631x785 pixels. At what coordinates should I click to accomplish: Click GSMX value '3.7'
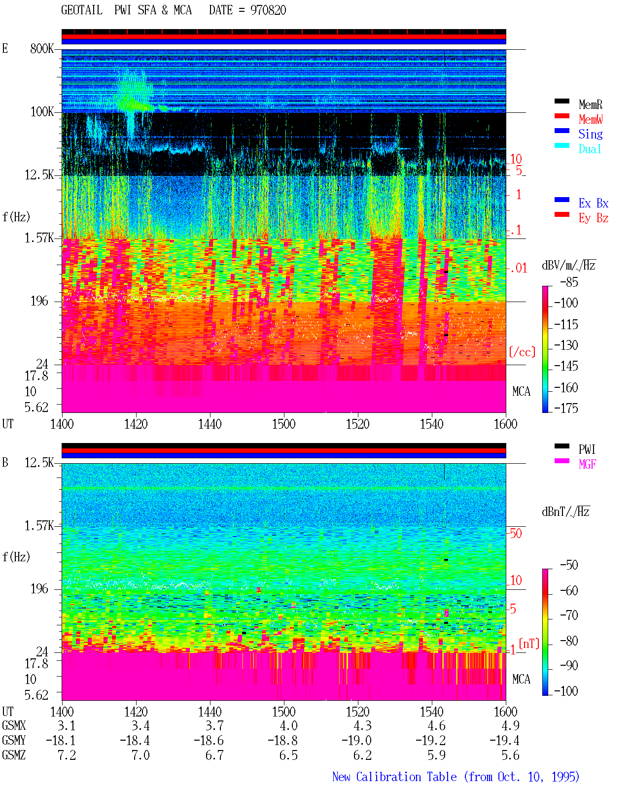tap(214, 726)
